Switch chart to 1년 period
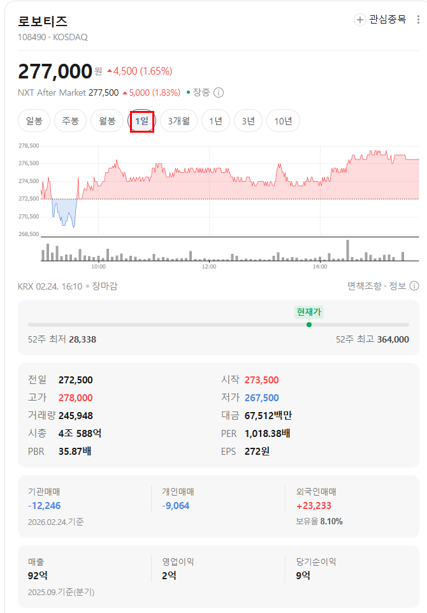The image size is (427, 613). 215,121
